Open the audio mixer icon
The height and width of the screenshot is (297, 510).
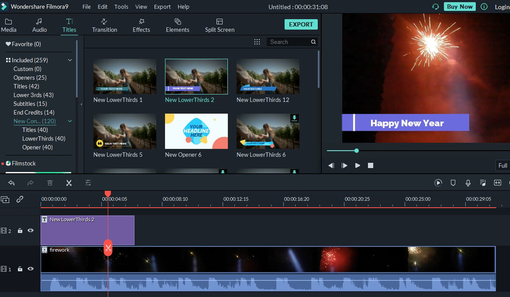tap(483, 183)
